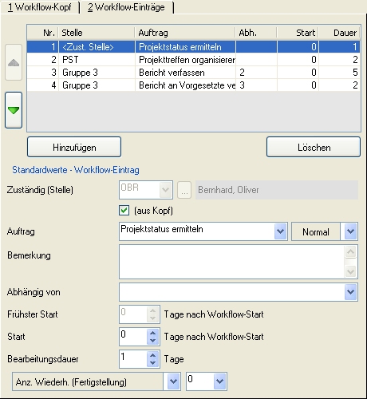
Task: Open the Stelle browse ellipsis button
Action: pyautogui.click(x=184, y=190)
